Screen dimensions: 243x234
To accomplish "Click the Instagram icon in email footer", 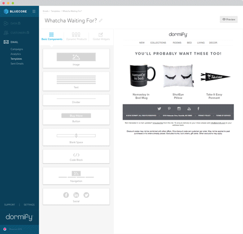I will 179,109.
